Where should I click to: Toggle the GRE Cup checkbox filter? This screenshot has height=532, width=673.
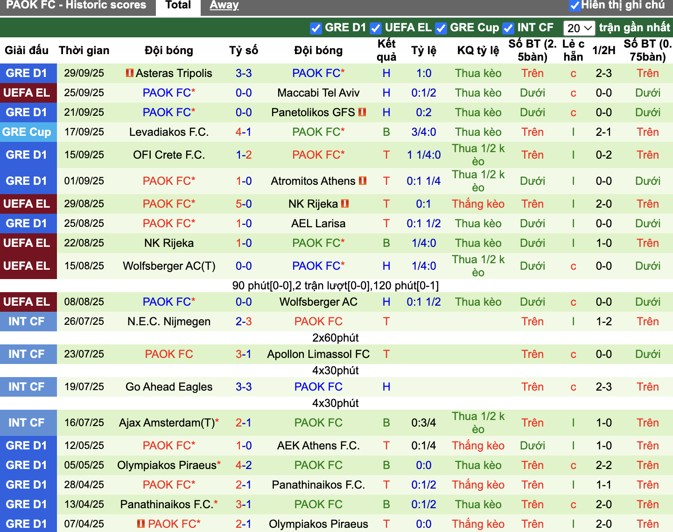click(441, 28)
